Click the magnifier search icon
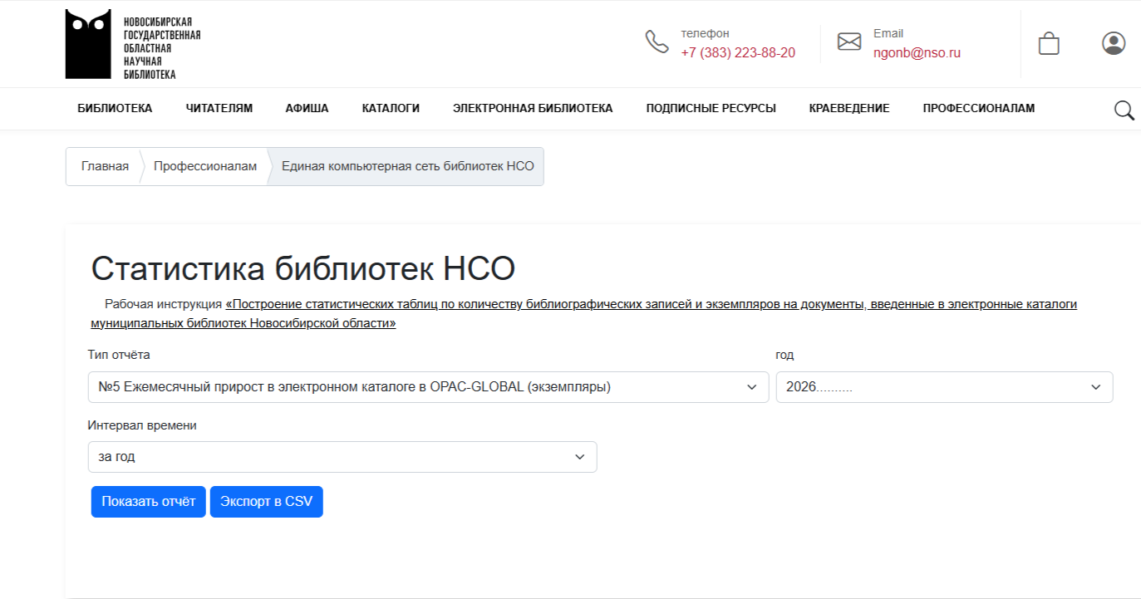Image resolution: width=1141 pixels, height=599 pixels. 1124,110
